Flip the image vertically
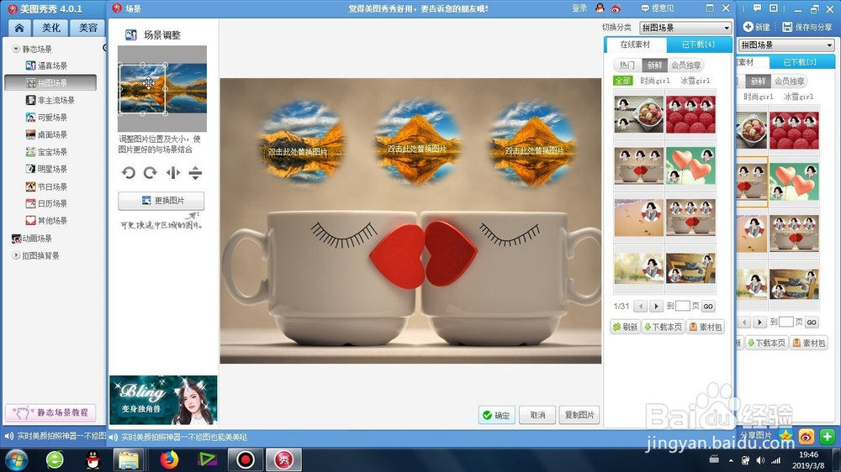The height and width of the screenshot is (472, 841). [195, 172]
